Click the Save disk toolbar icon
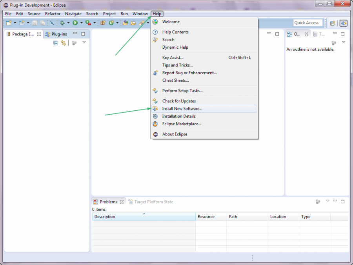Screen dimensions: 353x265 click(35, 23)
